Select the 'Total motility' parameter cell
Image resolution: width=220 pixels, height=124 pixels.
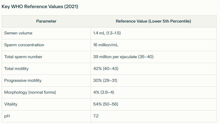[x=16, y=69]
